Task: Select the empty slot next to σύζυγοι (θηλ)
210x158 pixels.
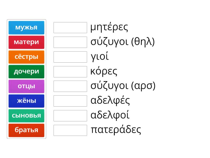Action: pyautogui.click(x=70, y=42)
